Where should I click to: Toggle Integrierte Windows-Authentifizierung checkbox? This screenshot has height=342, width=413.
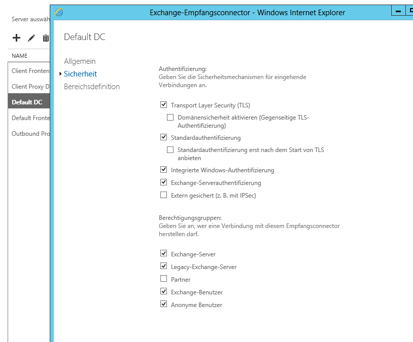click(x=163, y=169)
